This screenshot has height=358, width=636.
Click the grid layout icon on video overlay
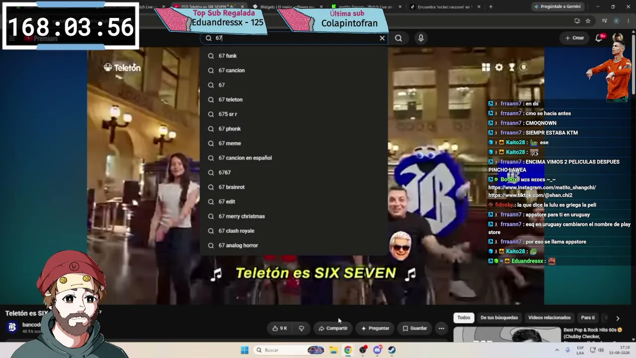tap(486, 68)
